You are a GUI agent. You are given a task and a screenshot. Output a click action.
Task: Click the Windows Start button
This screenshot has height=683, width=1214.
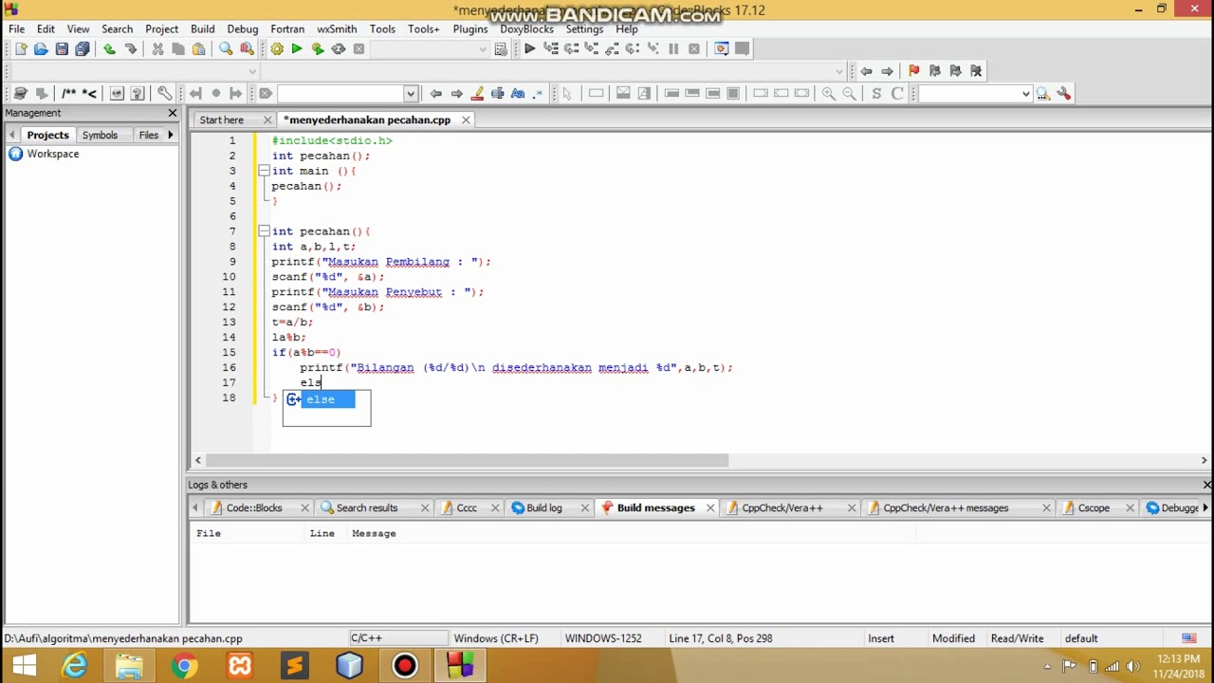click(x=23, y=666)
